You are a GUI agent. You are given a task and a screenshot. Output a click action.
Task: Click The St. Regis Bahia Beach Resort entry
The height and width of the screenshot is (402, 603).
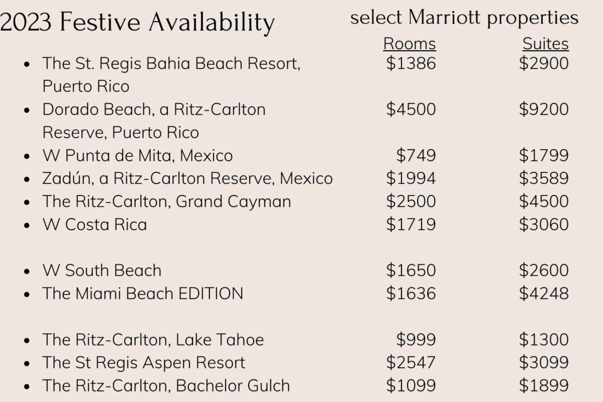[x=171, y=64]
